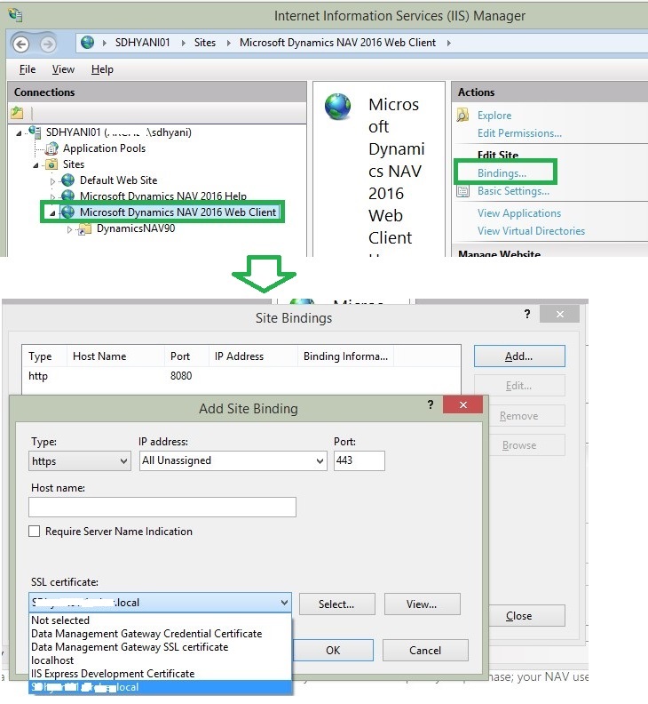Open the File menu
Screen dimensions: 648x704
pyautogui.click(x=28, y=69)
